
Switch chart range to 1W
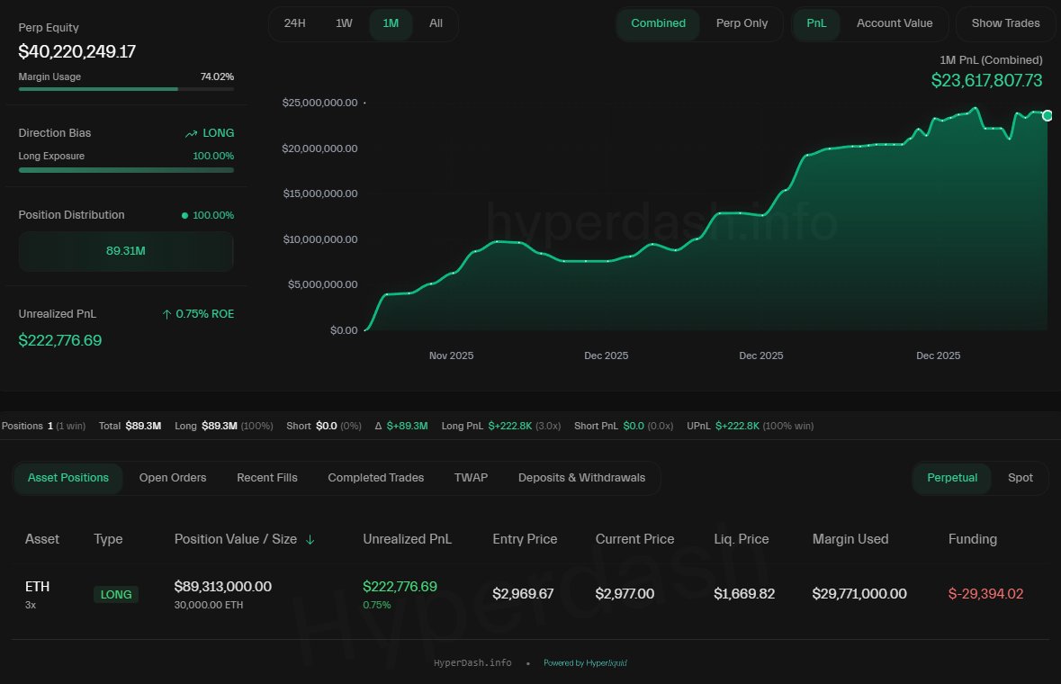[344, 23]
